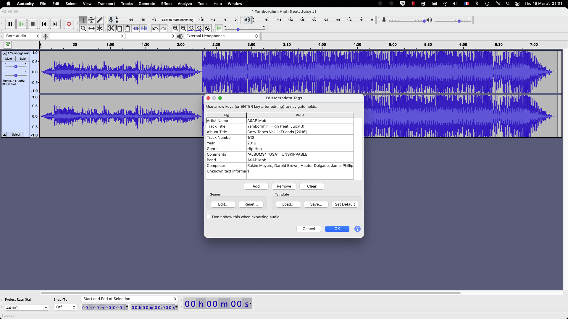This screenshot has width=568, height=319.
Task: Confirm metadata with the OK button
Action: (x=337, y=229)
